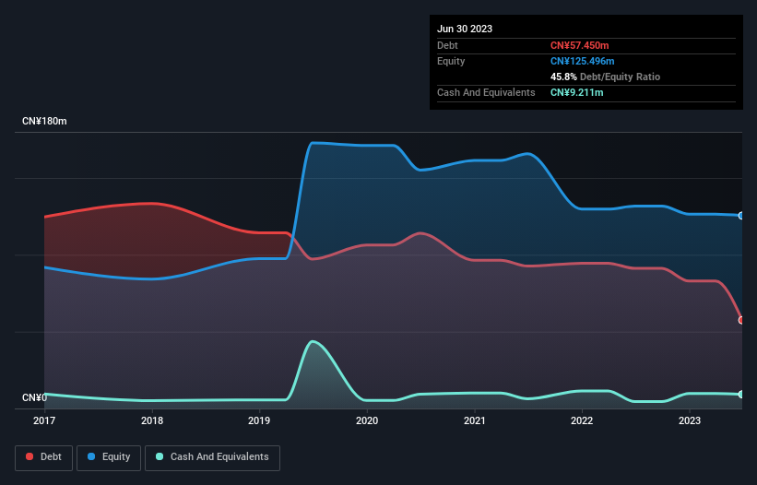Click the CN¥9.211m cash value
Screen dimensions: 757x485
[x=577, y=92]
